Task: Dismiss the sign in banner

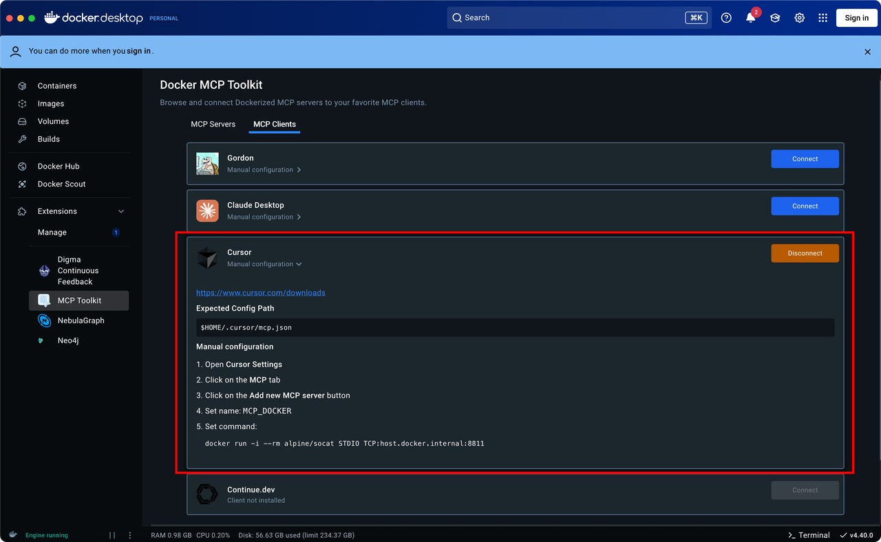Action: (867, 52)
